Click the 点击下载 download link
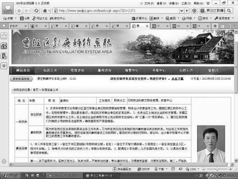The width and height of the screenshot is (238, 179). 178,79
